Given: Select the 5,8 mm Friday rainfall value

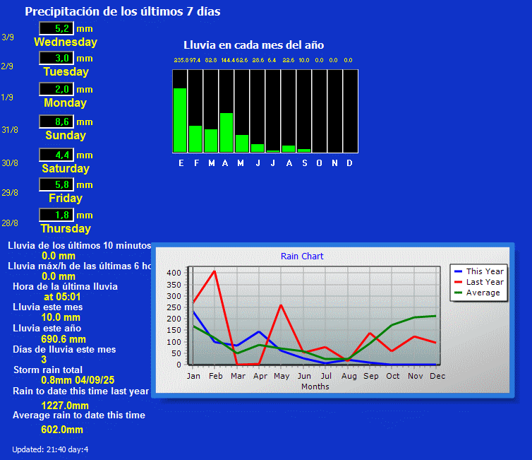Looking at the screenshot, I should point(56,184).
